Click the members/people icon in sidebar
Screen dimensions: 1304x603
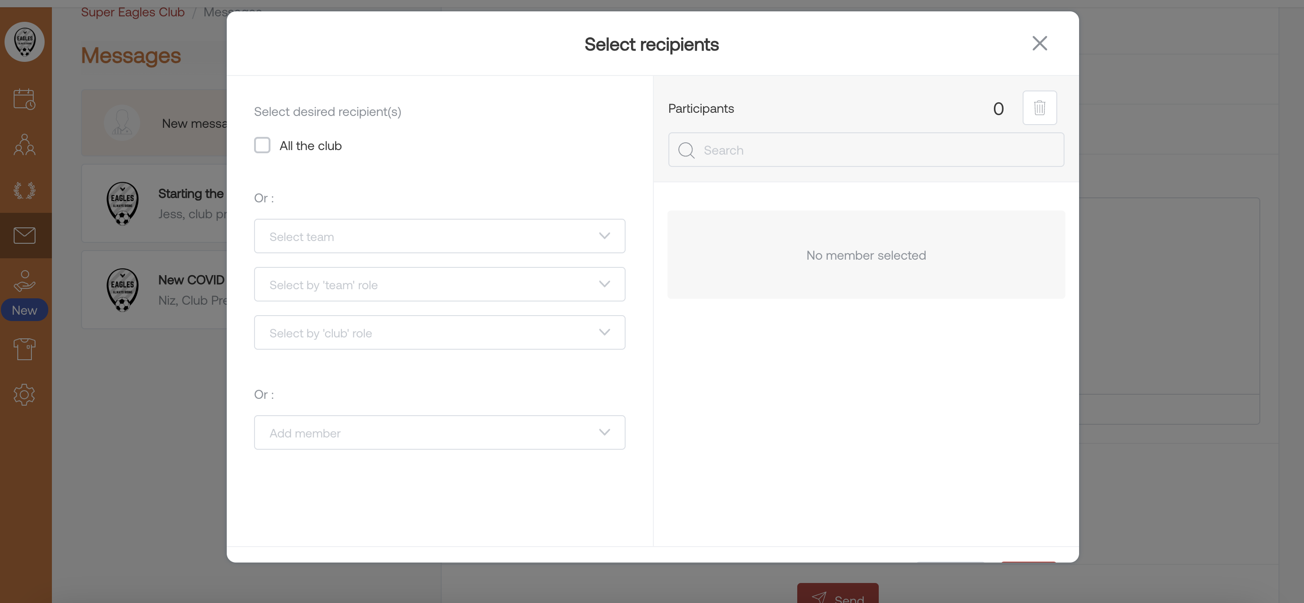24,145
